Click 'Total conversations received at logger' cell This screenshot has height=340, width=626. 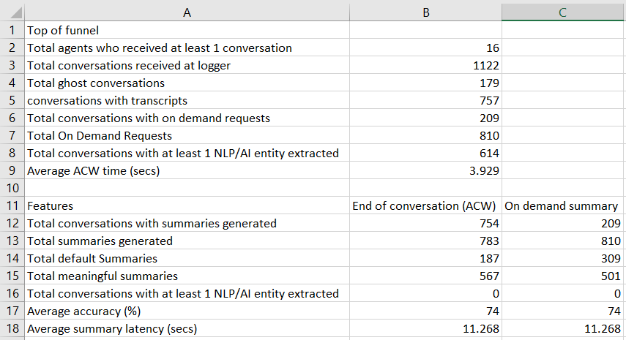click(187, 65)
